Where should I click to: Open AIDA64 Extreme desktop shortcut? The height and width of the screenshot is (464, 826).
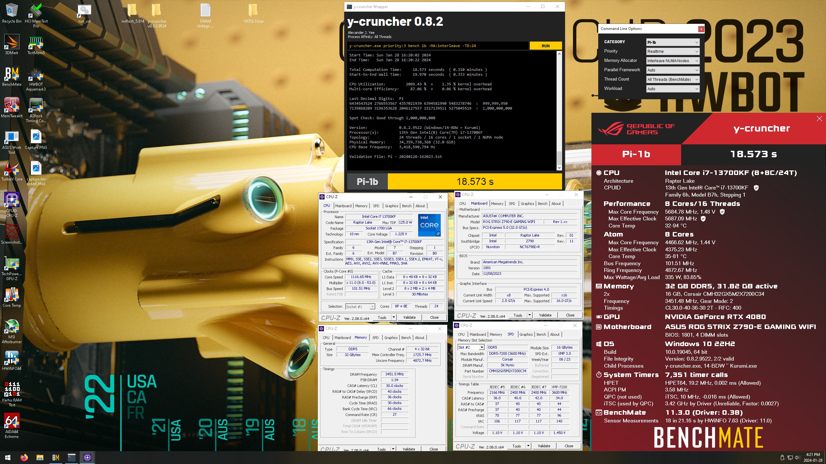pos(12,426)
